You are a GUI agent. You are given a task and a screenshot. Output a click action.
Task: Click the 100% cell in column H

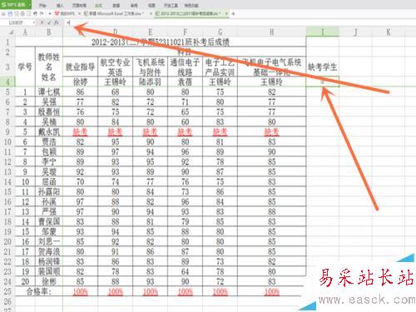point(271,291)
